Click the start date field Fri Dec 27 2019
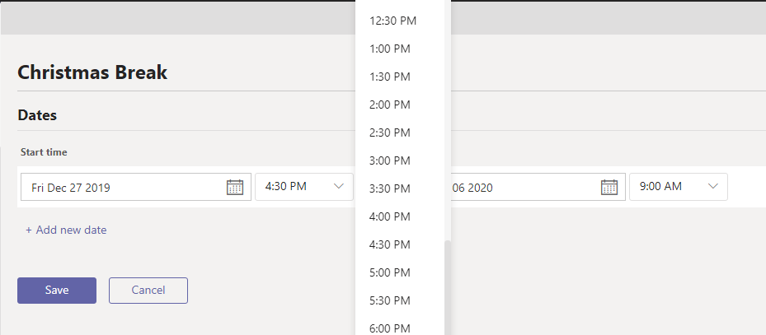 [124, 187]
